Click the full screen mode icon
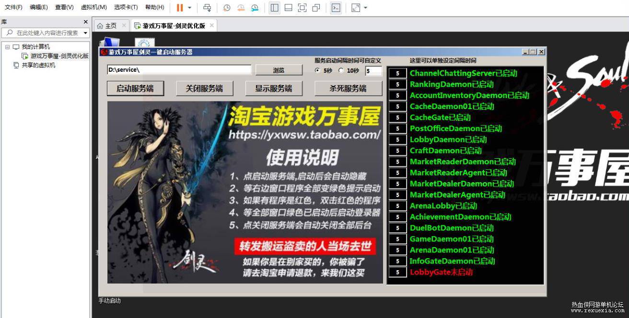The height and width of the screenshot is (318, 629). (x=302, y=8)
